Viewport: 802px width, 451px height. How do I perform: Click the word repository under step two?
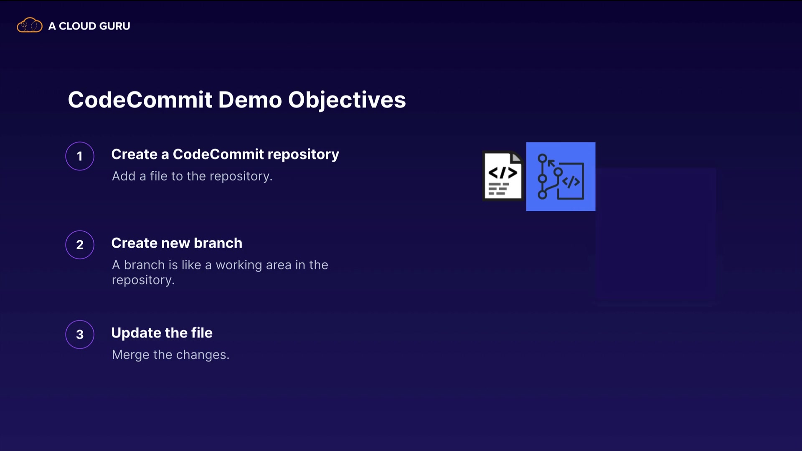coord(143,280)
